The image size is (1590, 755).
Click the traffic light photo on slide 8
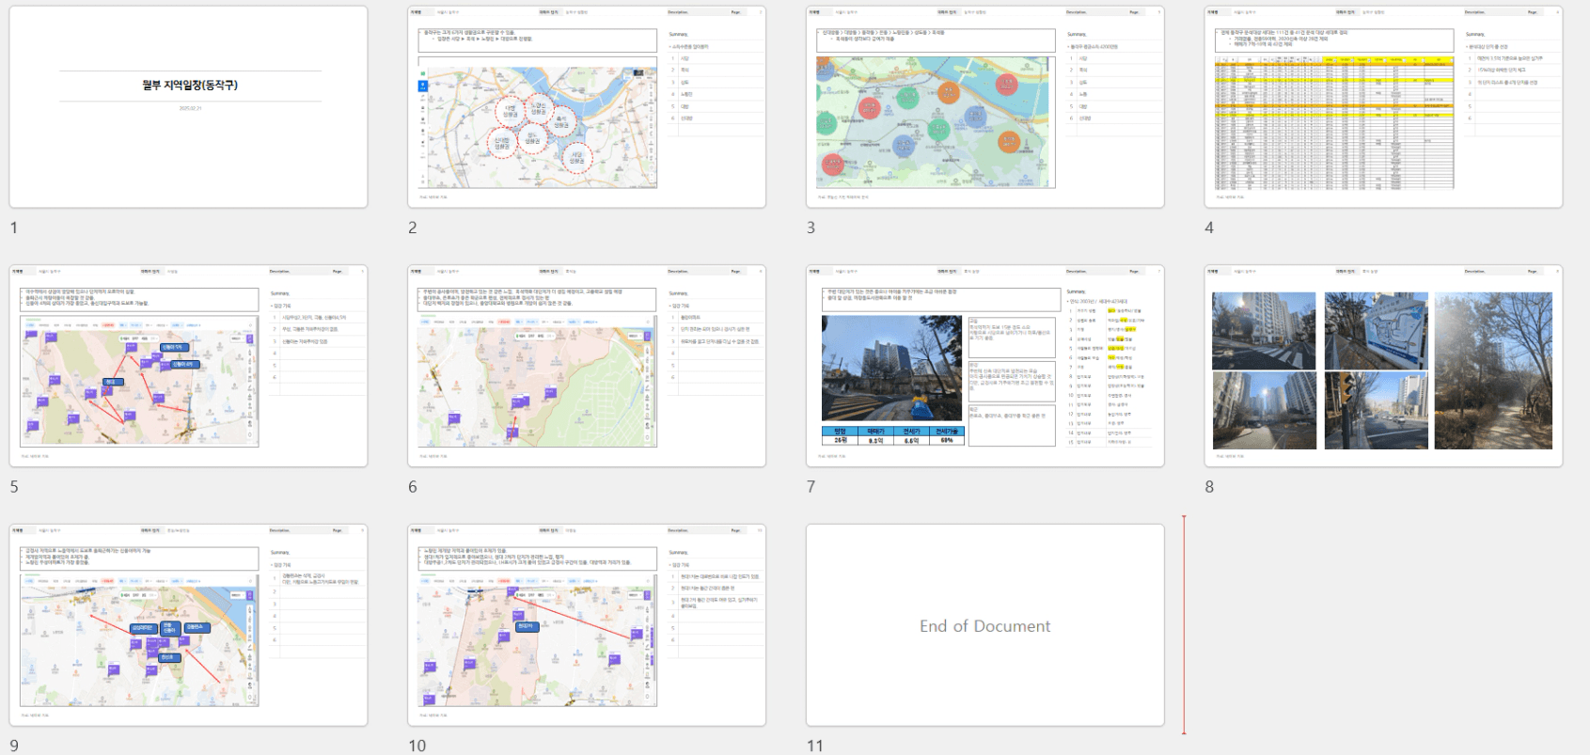pos(1376,411)
